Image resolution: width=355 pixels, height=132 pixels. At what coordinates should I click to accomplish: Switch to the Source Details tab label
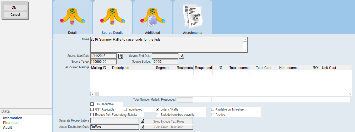pos(113,33)
